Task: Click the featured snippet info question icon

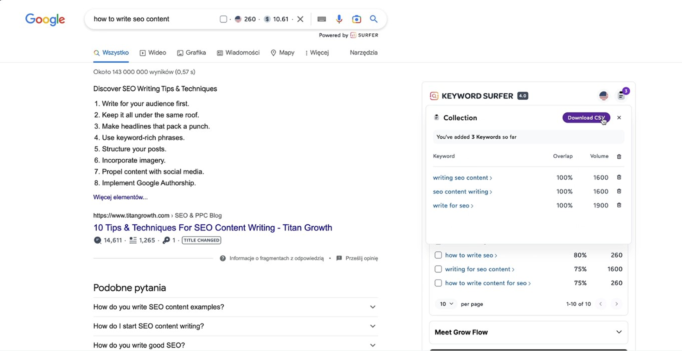Action: pos(223,258)
